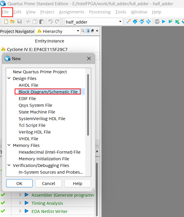Click the green checkmark in Timing Analysis row
Screen dimensions: 184x217
(x=3, y=203)
